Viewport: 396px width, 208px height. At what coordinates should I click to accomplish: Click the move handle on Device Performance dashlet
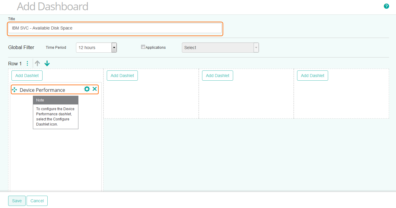pos(14,89)
